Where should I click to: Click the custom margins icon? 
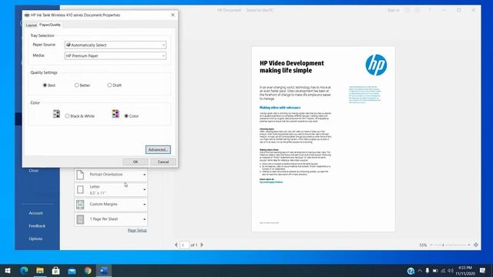[80, 205]
